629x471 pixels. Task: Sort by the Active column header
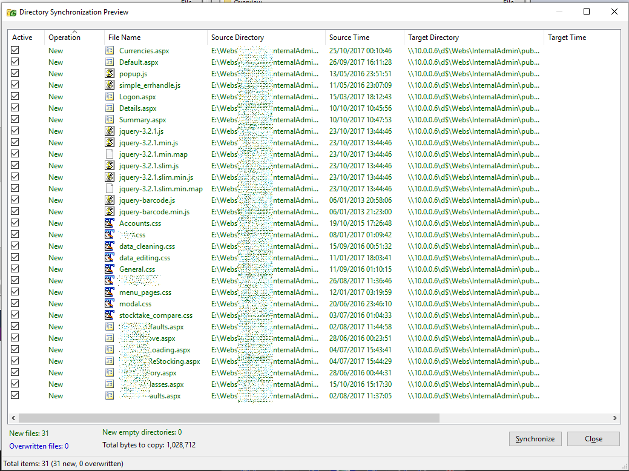point(26,38)
